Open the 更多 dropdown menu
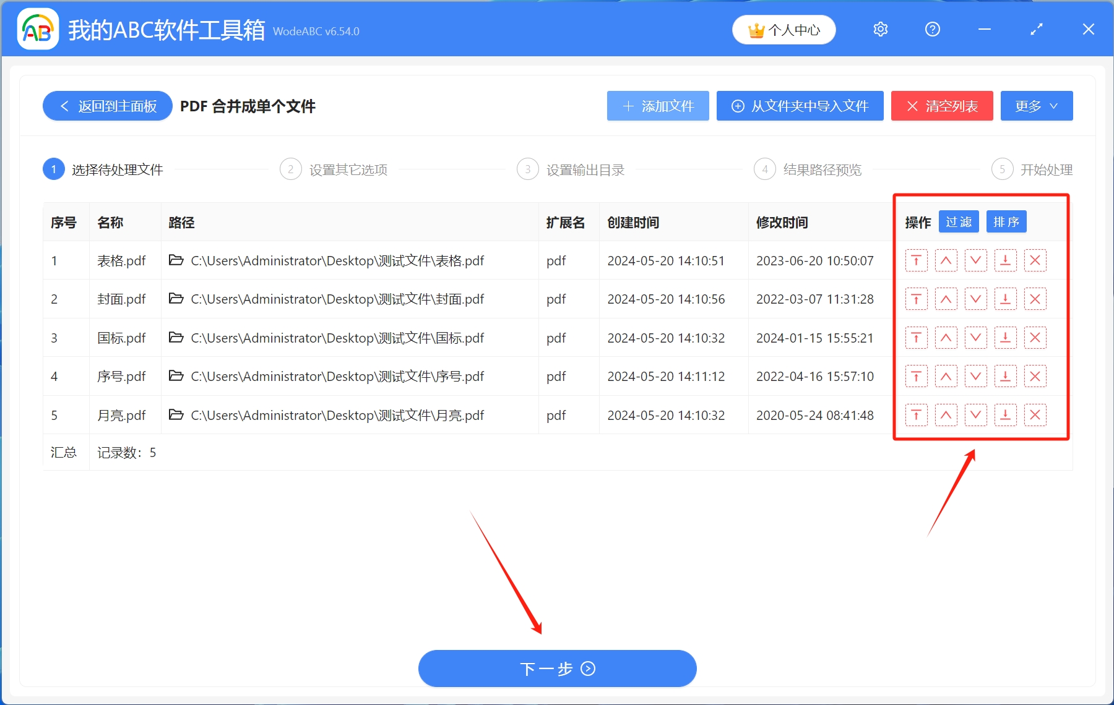1114x705 pixels. pyautogui.click(x=1036, y=106)
